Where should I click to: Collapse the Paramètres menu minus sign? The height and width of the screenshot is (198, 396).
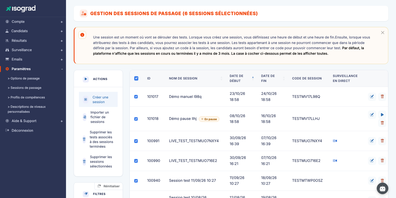62,69
